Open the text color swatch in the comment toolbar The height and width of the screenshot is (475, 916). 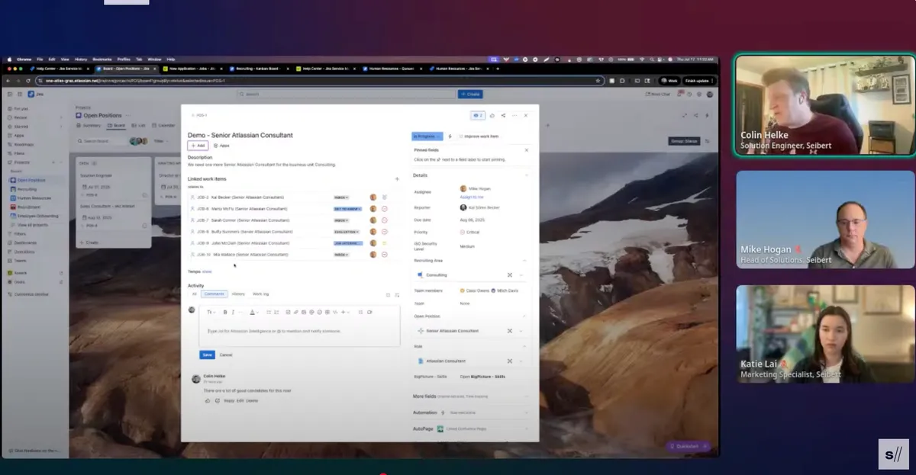pyautogui.click(x=253, y=311)
